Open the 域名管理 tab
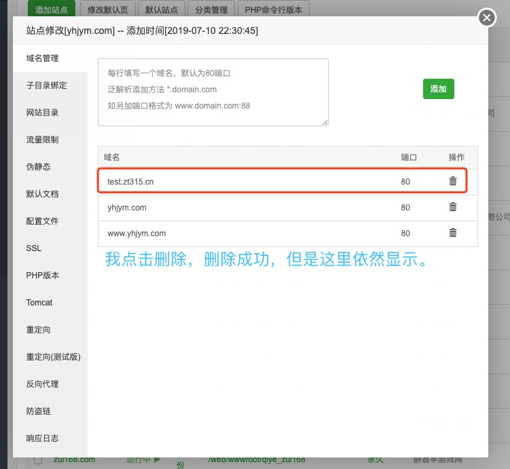 42,58
